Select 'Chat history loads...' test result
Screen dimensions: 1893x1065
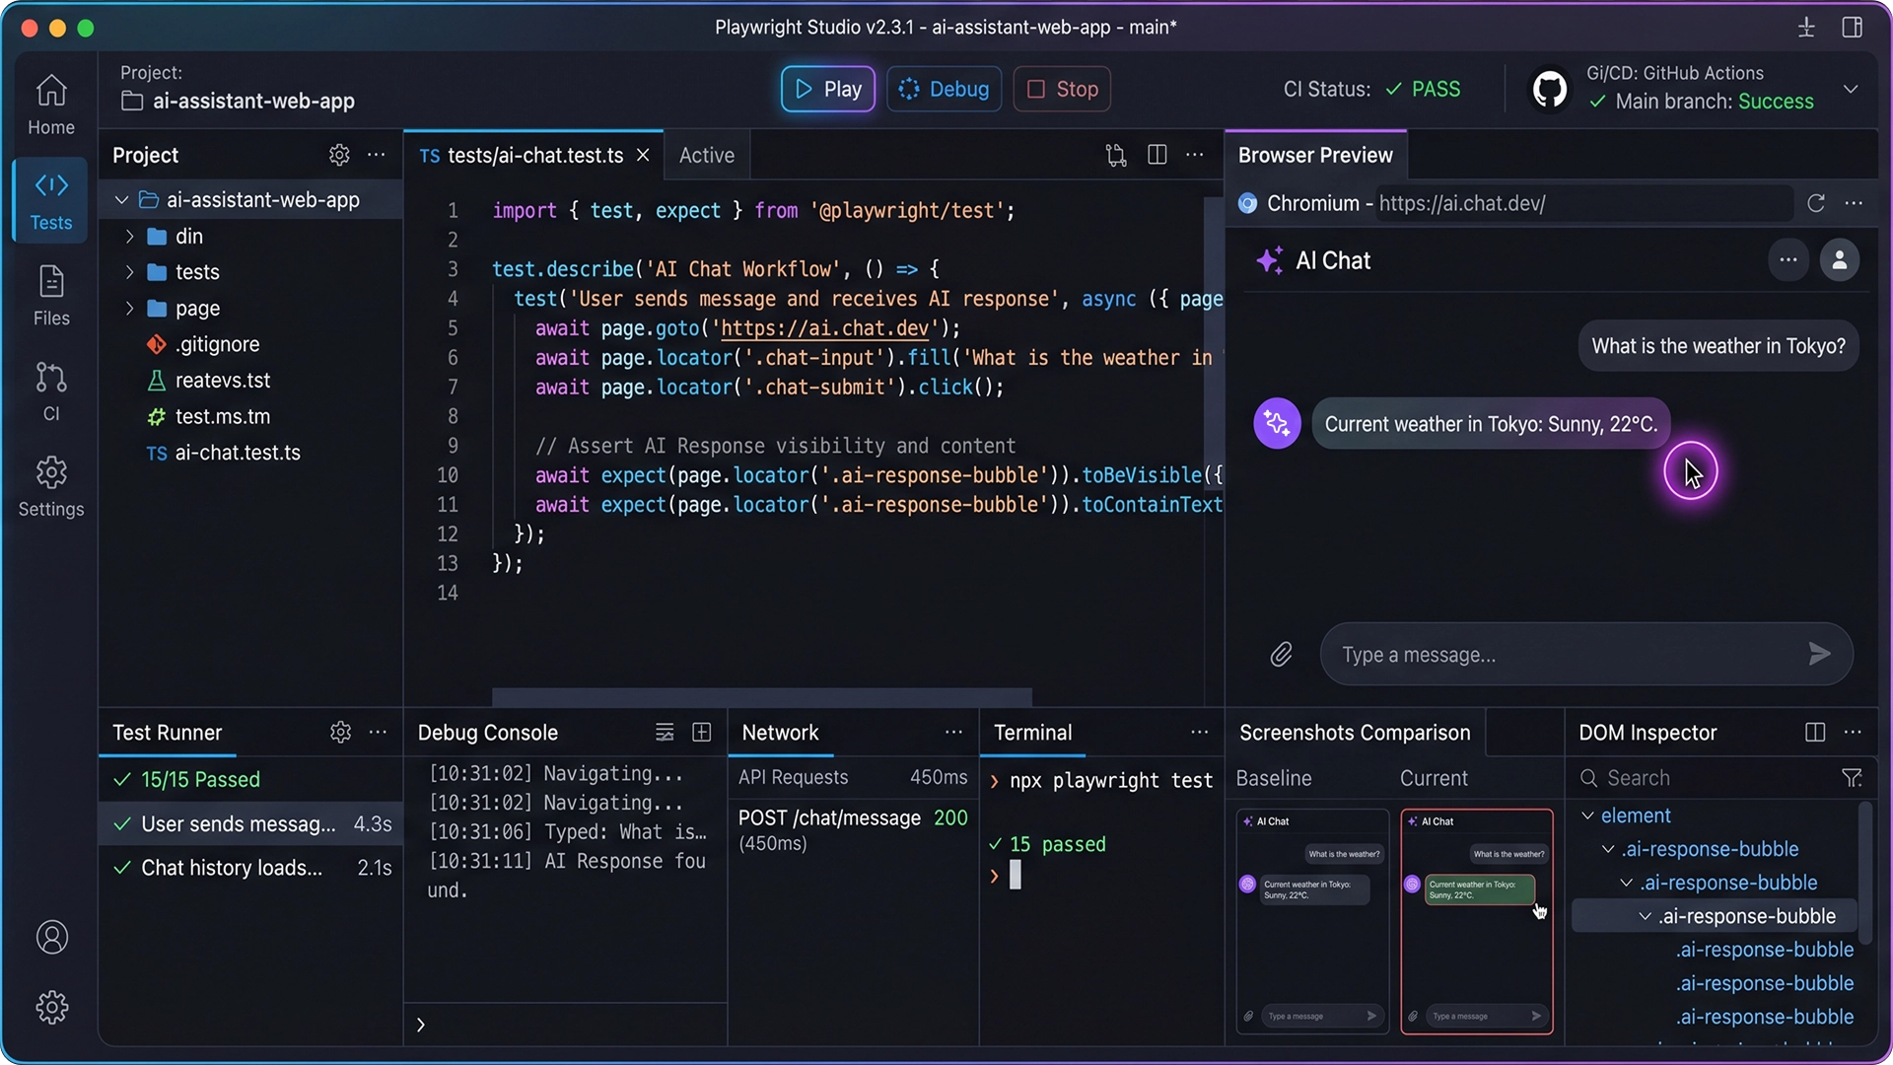(251, 868)
